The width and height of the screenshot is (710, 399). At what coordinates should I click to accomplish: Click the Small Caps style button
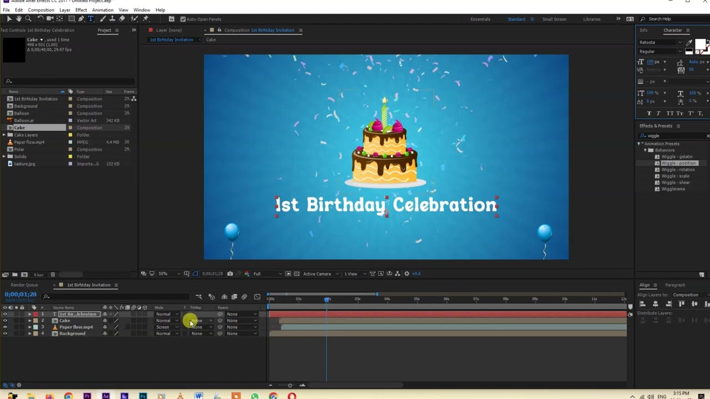click(x=679, y=113)
